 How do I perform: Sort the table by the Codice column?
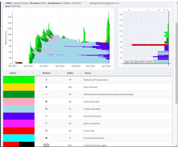(70, 73)
